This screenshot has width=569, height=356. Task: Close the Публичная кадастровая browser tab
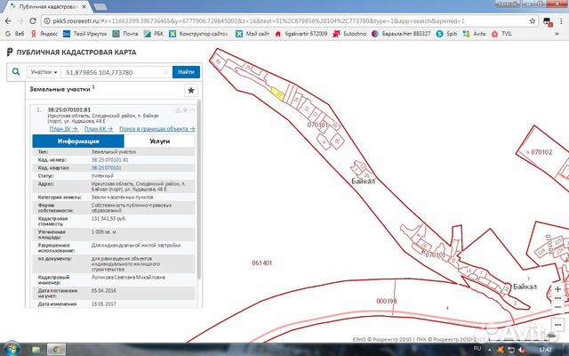pos(84,6)
